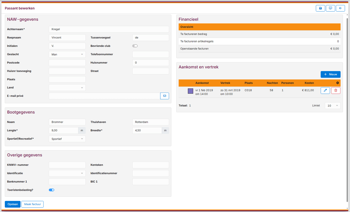Click the Nieuw button to add arrival
This screenshot has width=350, height=212.
[330, 74]
